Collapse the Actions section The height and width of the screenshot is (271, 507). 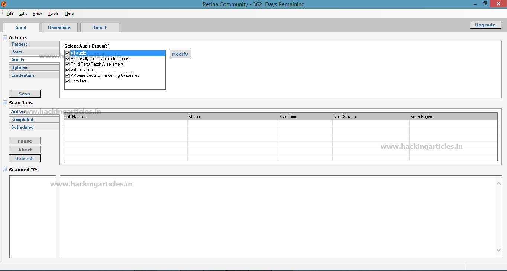5,37
